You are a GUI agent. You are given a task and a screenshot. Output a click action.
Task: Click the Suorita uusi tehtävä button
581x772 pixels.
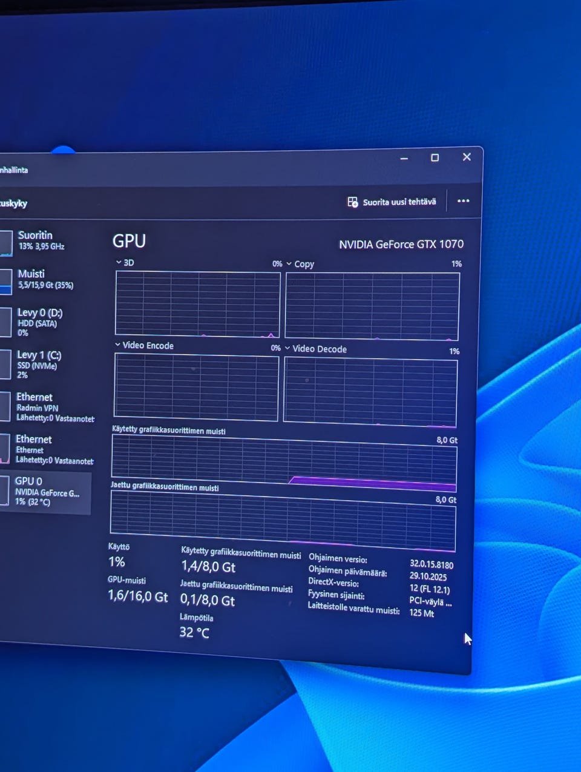click(392, 202)
